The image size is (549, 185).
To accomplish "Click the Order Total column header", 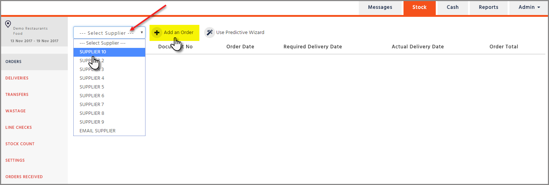I will (x=504, y=47).
